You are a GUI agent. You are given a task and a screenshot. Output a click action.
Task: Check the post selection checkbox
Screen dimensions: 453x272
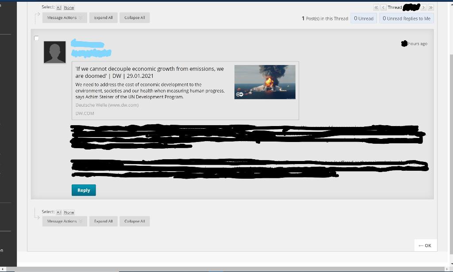pyautogui.click(x=36, y=38)
